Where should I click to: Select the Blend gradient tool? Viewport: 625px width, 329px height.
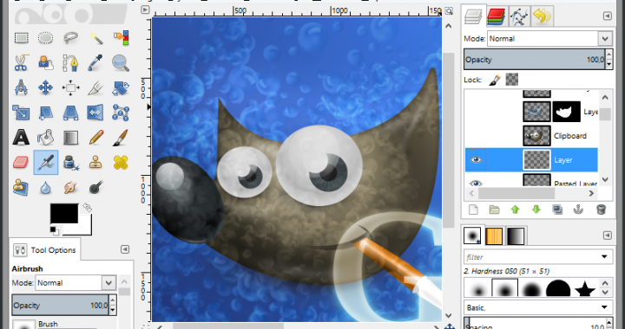(70, 138)
